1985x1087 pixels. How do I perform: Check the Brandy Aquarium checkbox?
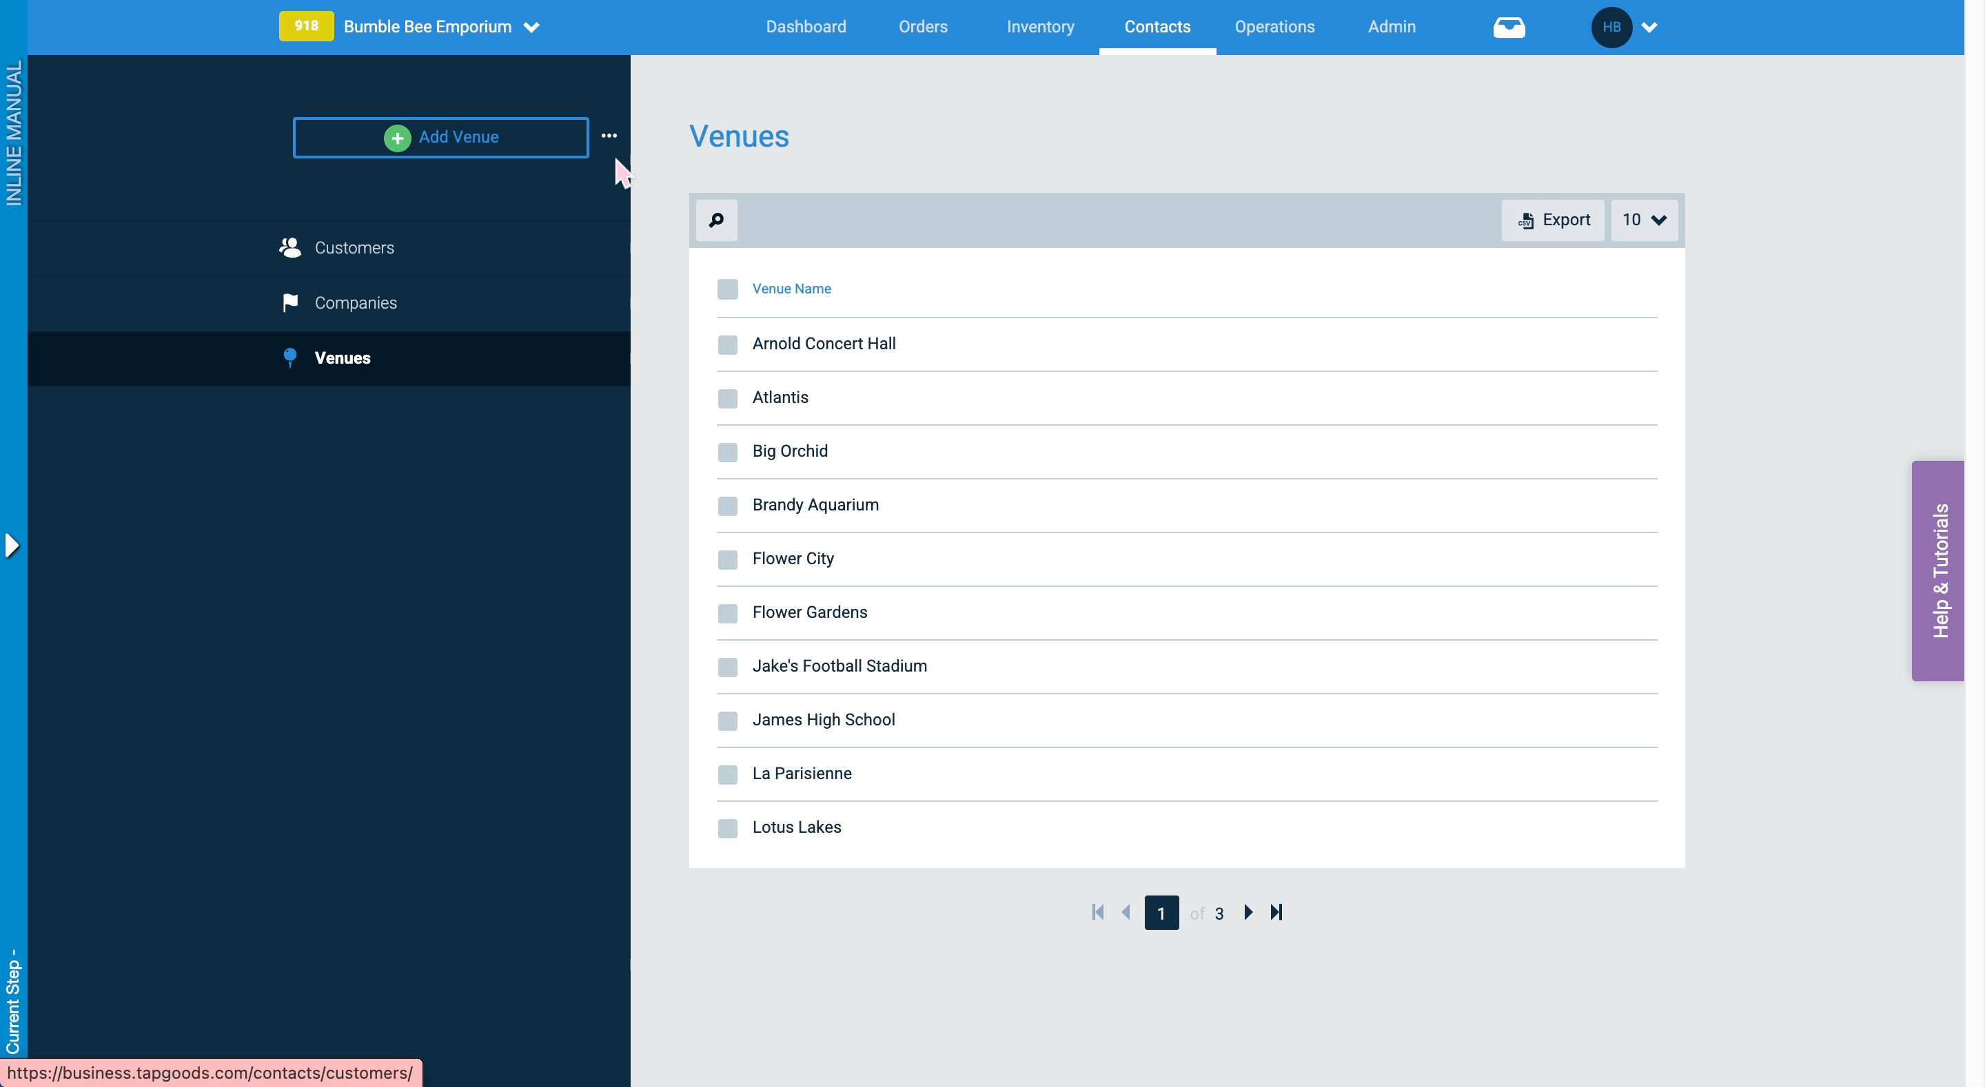coord(727,506)
